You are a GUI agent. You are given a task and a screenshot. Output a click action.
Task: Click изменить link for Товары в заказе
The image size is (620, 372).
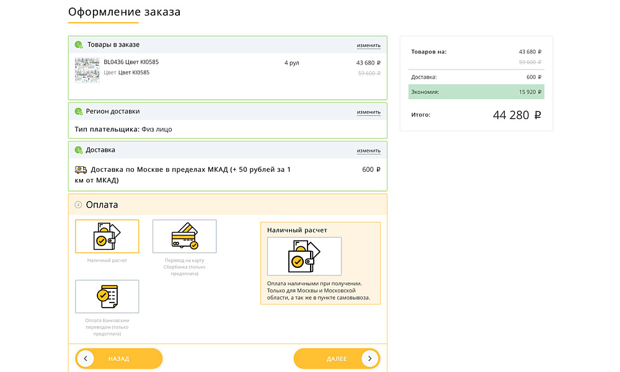click(368, 45)
